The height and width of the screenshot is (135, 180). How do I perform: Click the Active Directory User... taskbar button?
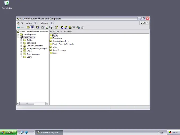(49, 132)
